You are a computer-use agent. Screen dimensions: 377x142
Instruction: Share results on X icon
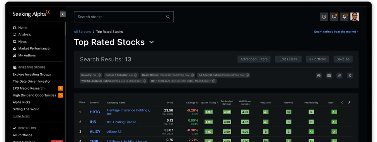350,76
